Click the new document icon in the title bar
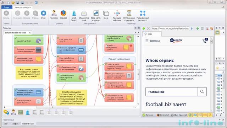Image resolution: width=227 pixels, height=128 pixels. (9, 2)
